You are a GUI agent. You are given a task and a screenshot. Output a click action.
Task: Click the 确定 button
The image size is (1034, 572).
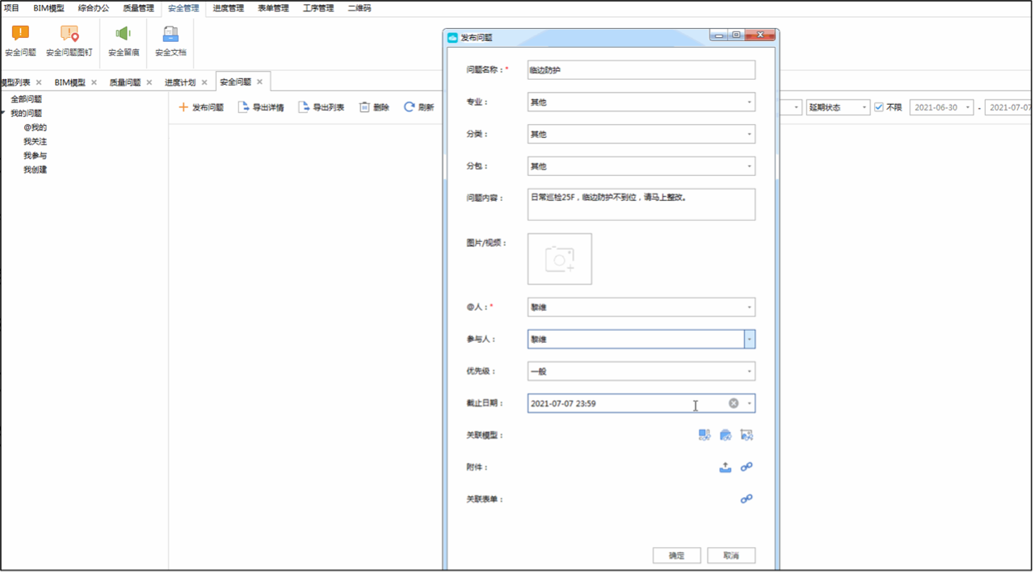(677, 555)
